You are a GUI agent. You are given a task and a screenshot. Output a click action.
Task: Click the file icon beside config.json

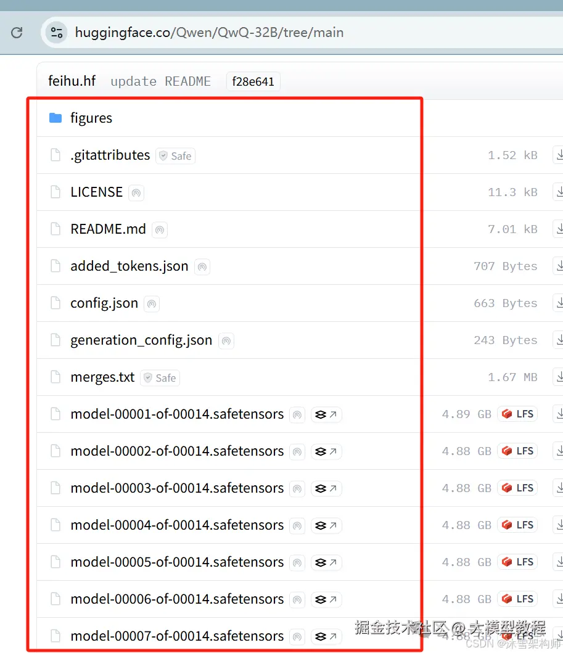pyautogui.click(x=55, y=303)
